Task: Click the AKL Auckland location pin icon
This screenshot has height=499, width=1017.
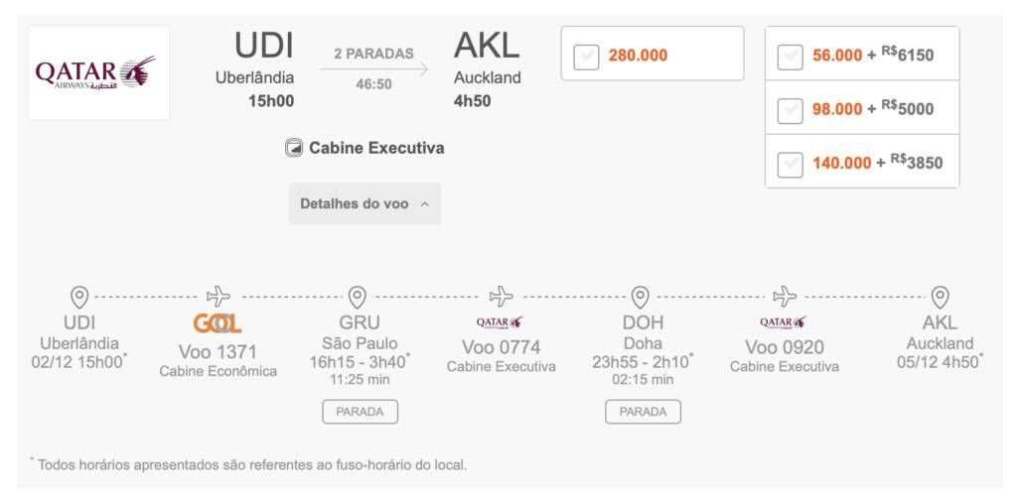Action: click(x=940, y=298)
